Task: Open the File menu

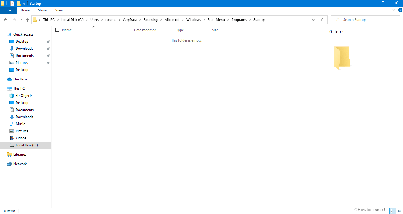Action: [8, 10]
